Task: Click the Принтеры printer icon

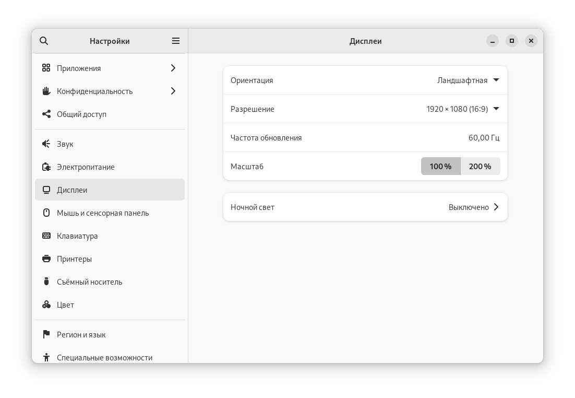Action: [46, 259]
